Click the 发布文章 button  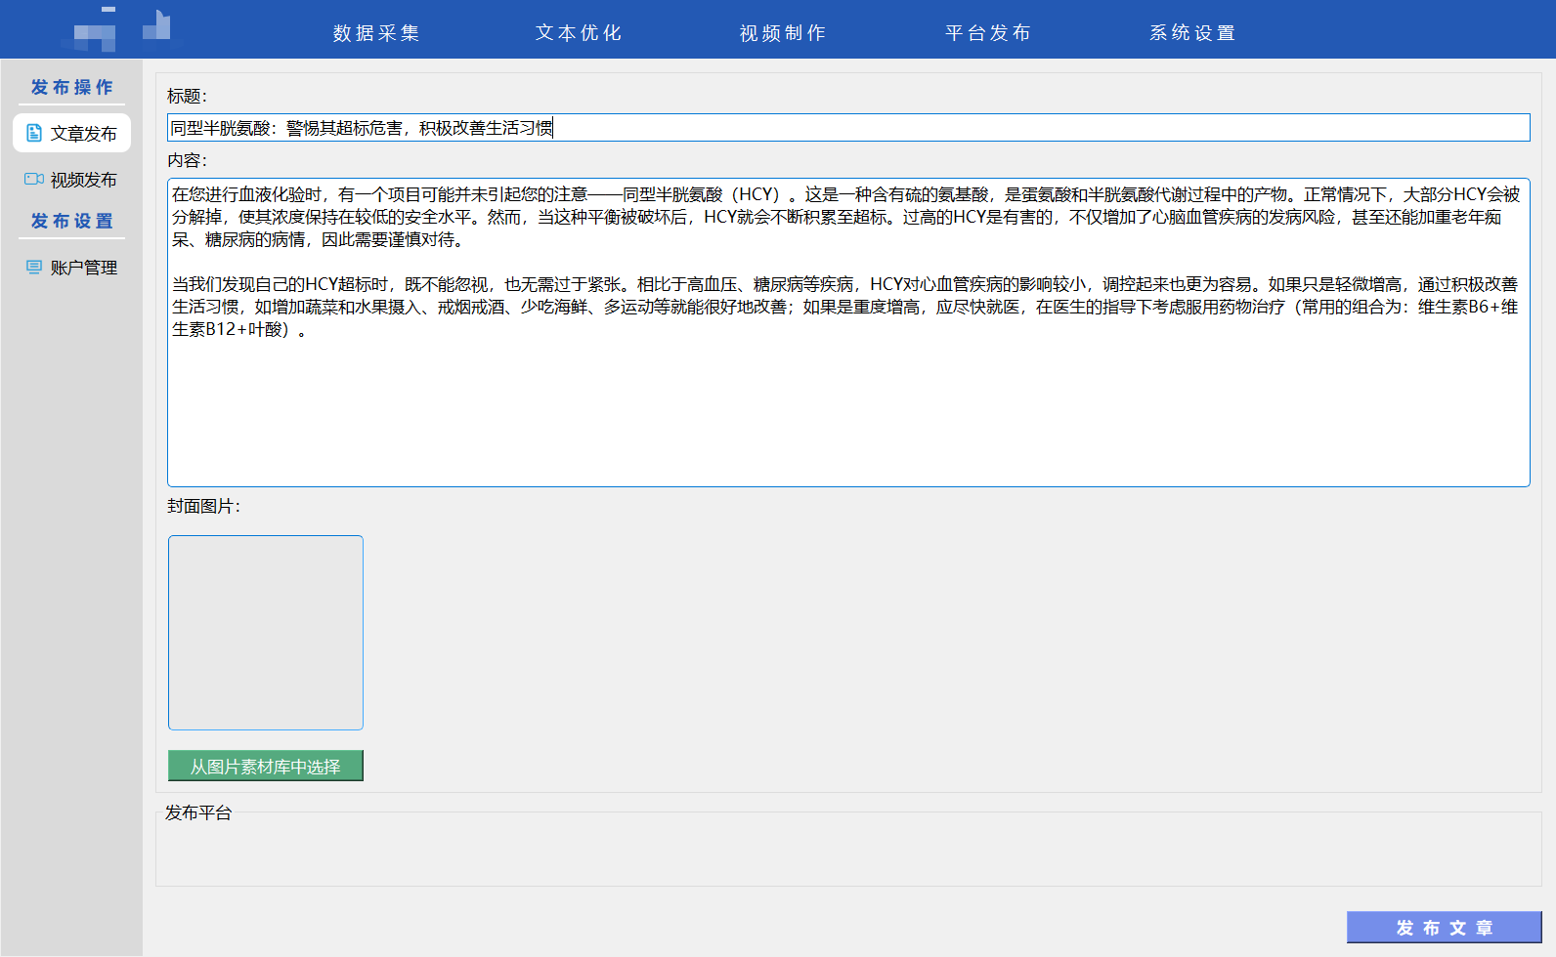click(1445, 928)
